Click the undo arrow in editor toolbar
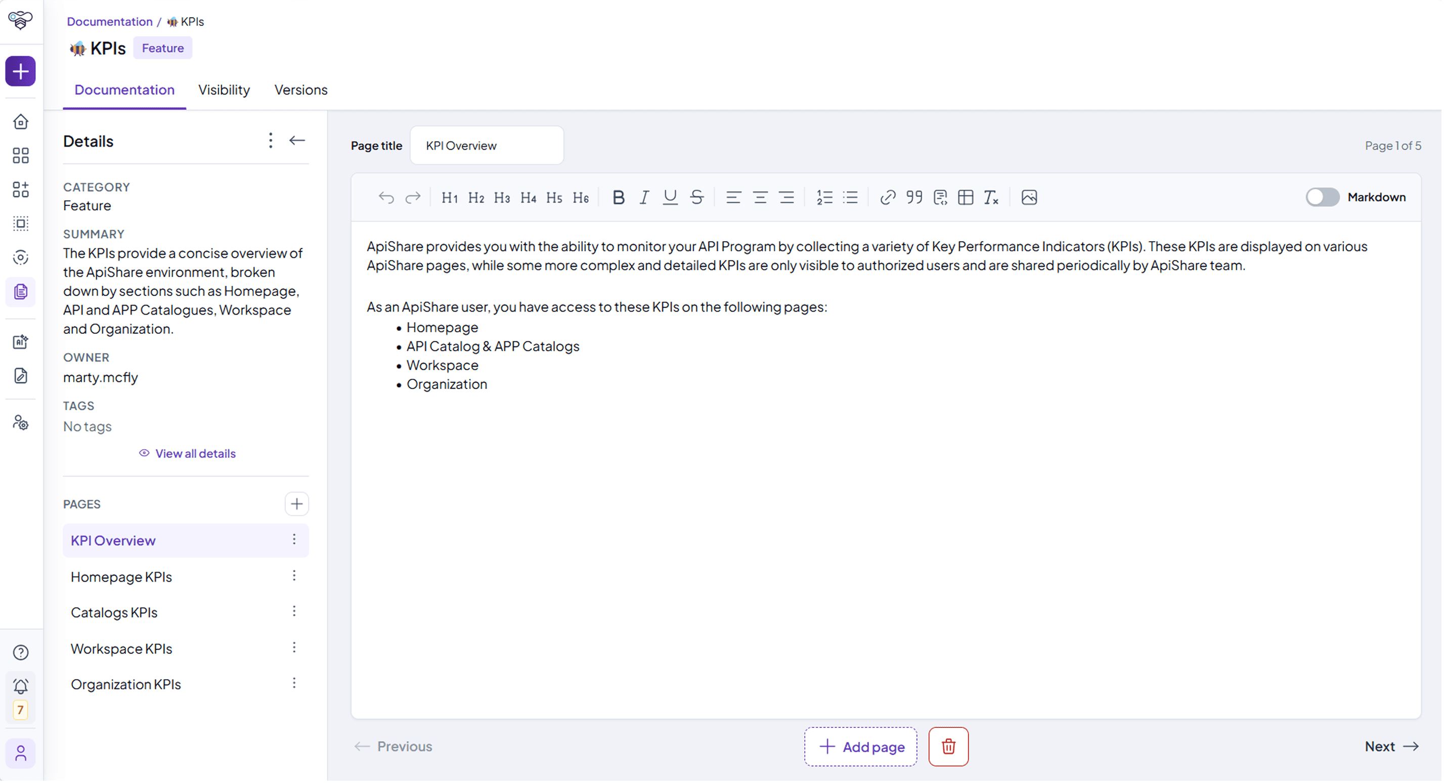Viewport: 1444px width, 783px height. coord(386,197)
